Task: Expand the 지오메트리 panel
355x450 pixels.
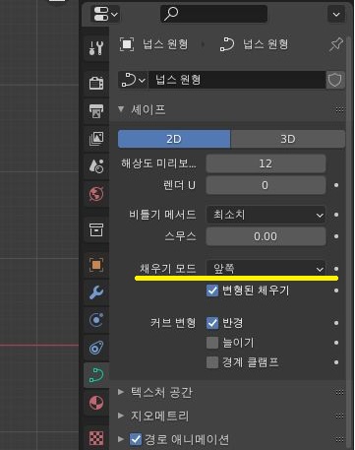Action: [x=121, y=416]
